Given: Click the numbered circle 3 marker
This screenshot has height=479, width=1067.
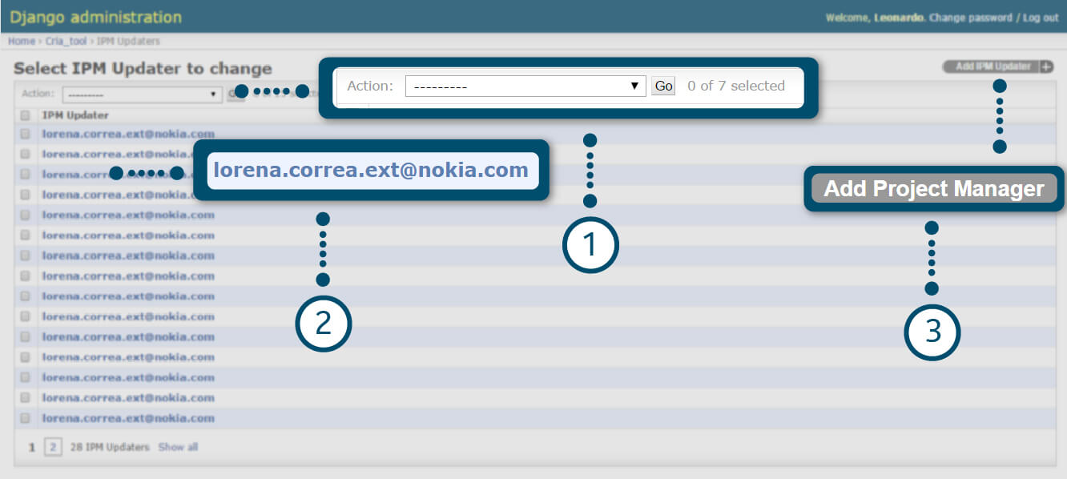Looking at the screenshot, I should pyautogui.click(x=932, y=332).
